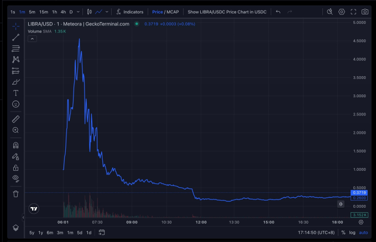Select MCAP display mode
The width and height of the screenshot is (376, 242).
(173, 12)
